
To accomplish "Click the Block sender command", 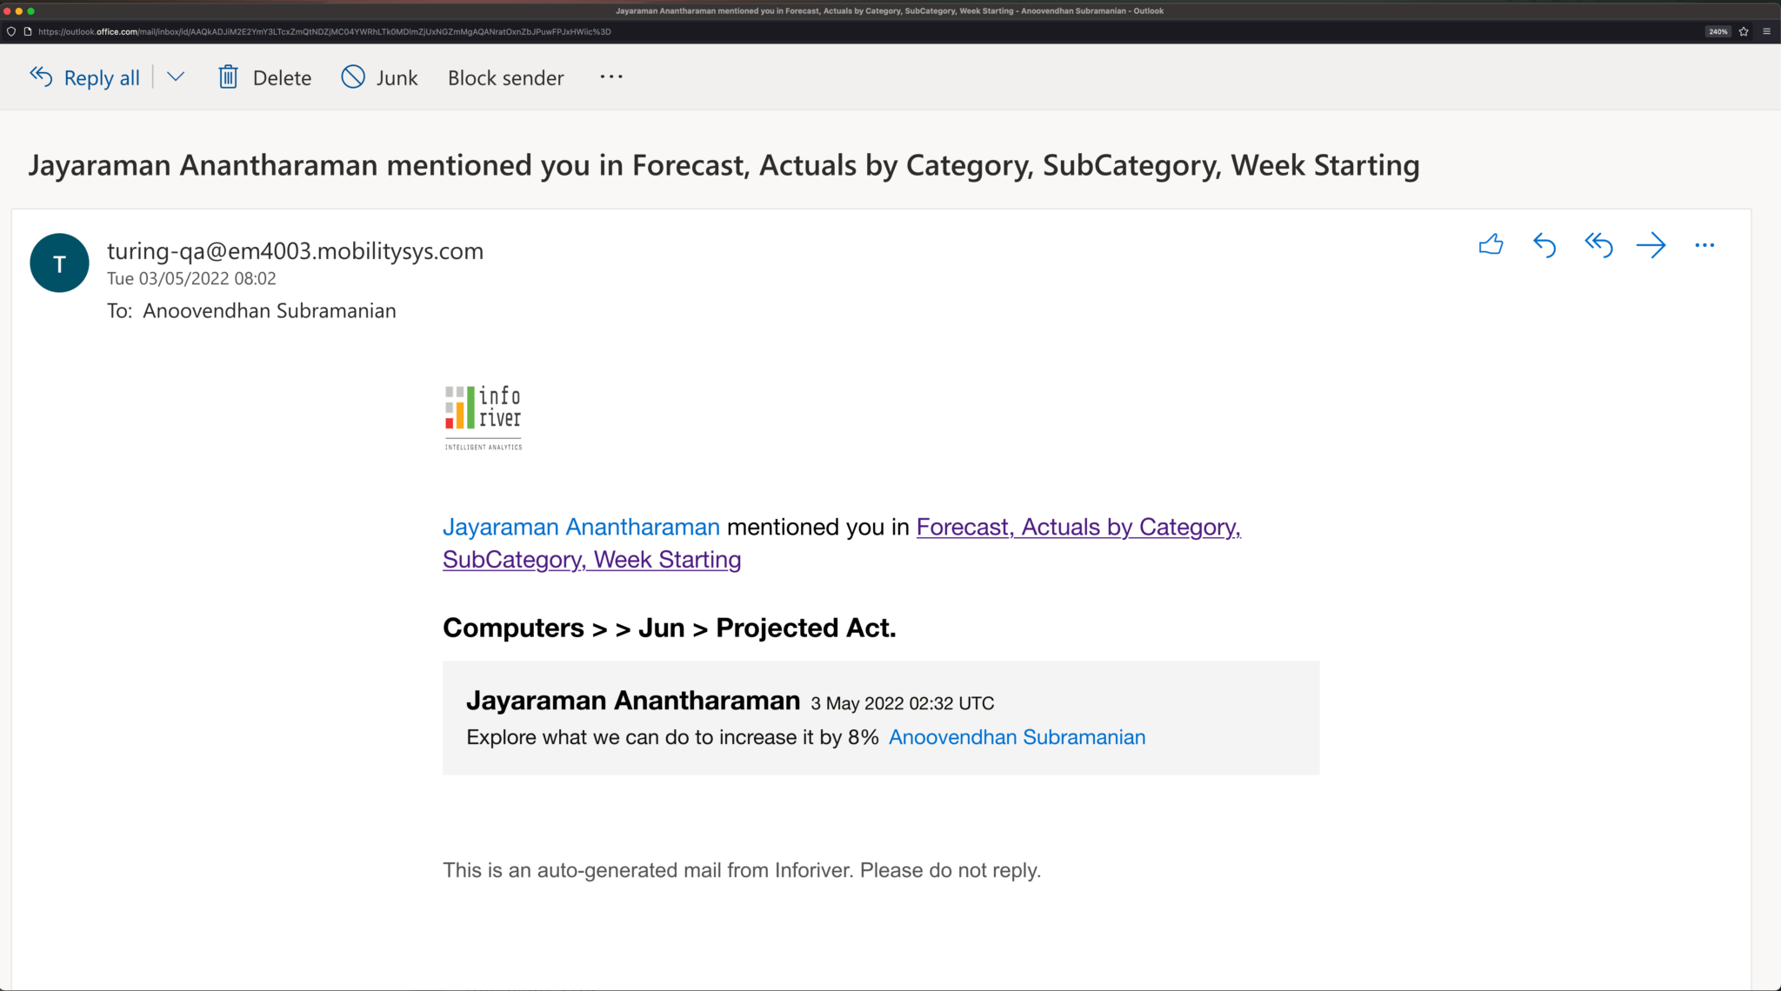I will click(505, 77).
